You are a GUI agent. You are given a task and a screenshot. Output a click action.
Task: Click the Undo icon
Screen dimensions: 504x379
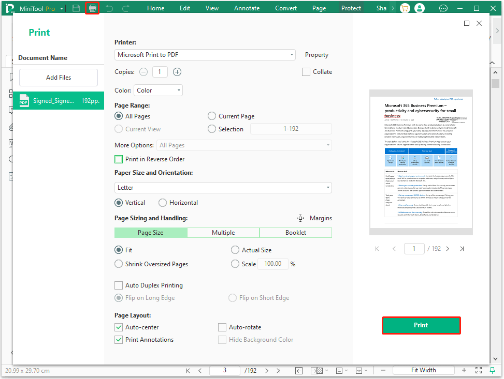tap(109, 8)
